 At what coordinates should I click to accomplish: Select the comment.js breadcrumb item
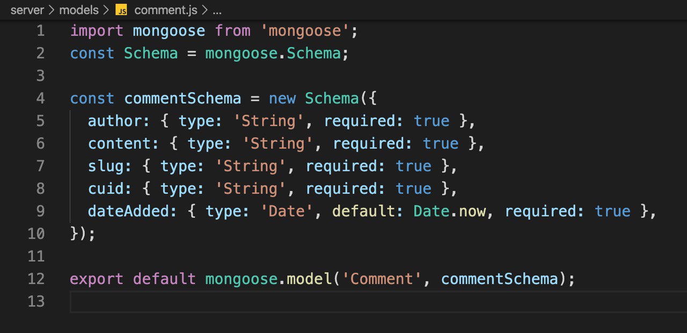tap(166, 10)
